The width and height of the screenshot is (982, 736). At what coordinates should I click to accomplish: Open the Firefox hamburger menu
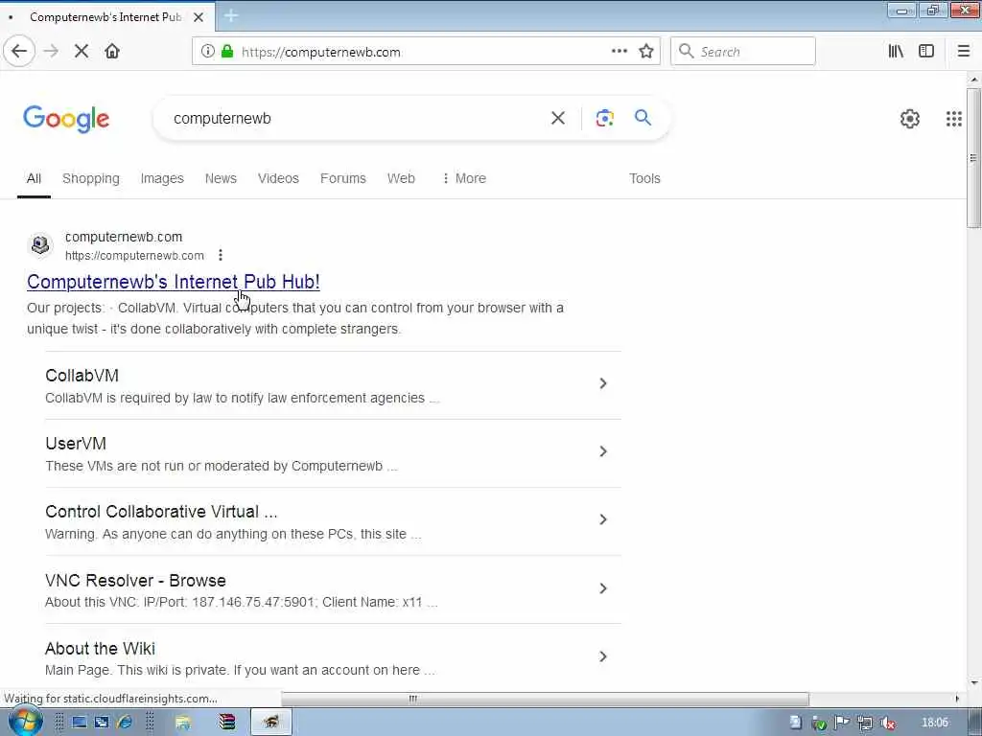[964, 52]
